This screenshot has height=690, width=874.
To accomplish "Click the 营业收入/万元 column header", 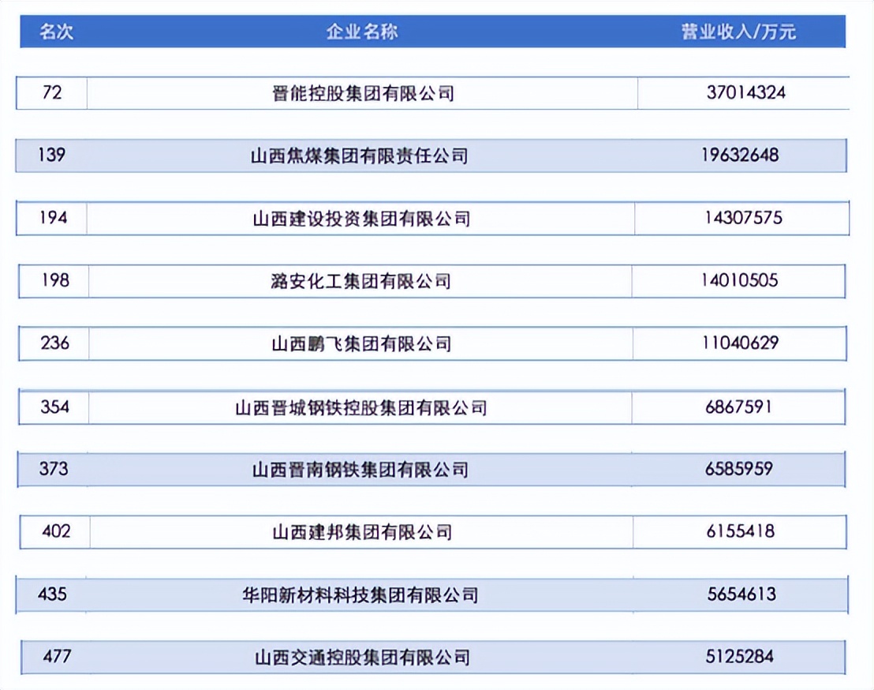I will 738,32.
